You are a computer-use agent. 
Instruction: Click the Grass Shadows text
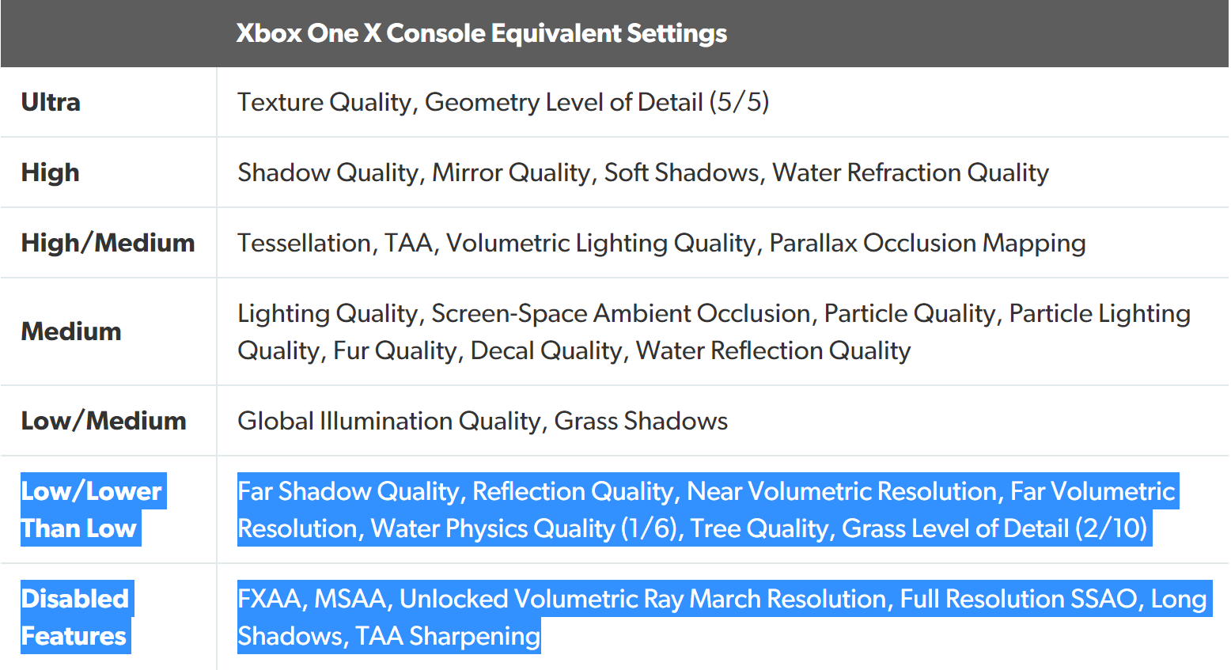point(641,421)
